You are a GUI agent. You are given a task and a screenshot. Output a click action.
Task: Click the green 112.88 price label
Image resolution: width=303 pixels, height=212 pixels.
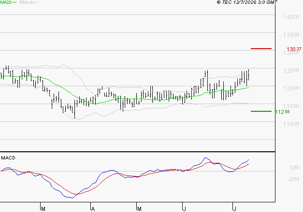tap(282, 112)
